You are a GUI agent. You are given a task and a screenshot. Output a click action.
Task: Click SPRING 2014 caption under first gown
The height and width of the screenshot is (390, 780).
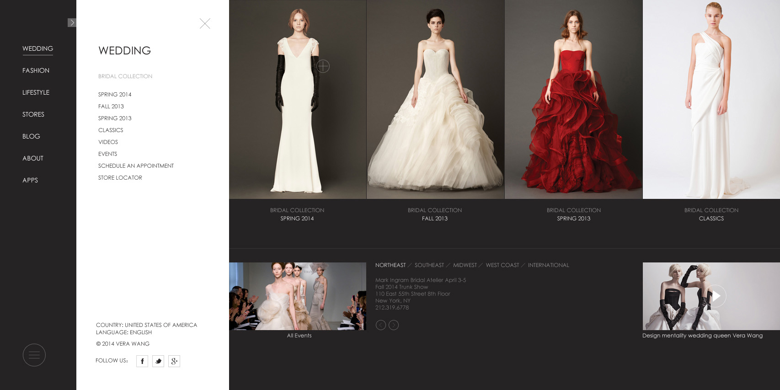tap(297, 219)
